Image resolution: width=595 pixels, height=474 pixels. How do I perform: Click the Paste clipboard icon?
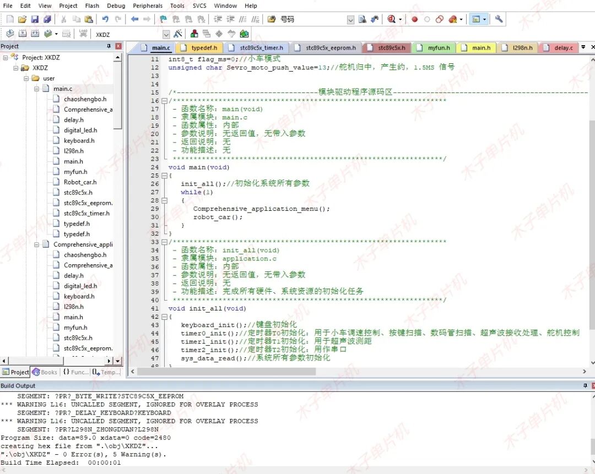pyautogui.click(x=89, y=19)
